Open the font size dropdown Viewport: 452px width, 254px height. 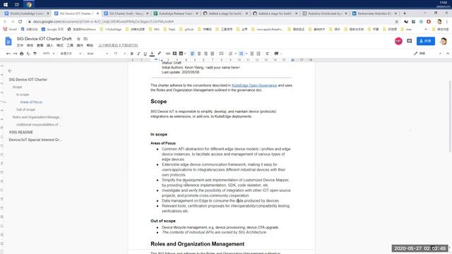point(119,54)
